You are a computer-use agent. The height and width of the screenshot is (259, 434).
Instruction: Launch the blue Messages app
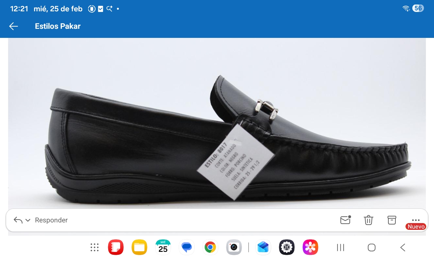[x=187, y=248]
